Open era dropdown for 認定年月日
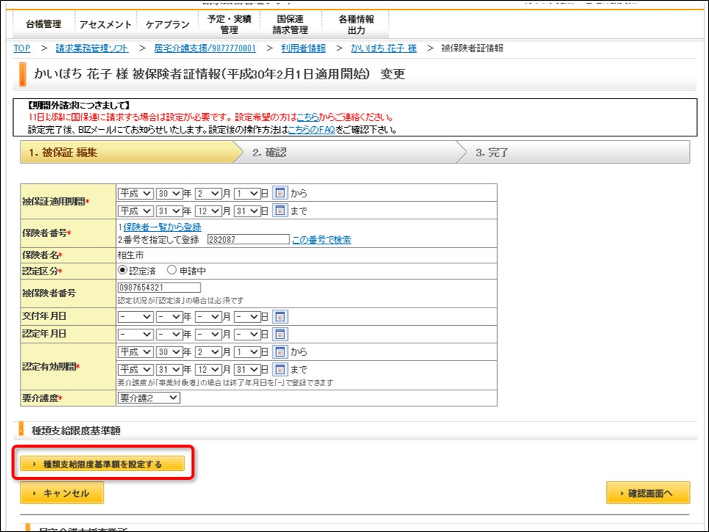The height and width of the screenshot is (532, 709). click(136, 334)
